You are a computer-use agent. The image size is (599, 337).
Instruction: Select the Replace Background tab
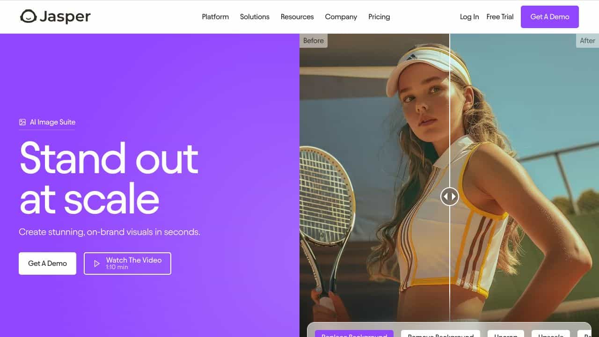pyautogui.click(x=354, y=334)
